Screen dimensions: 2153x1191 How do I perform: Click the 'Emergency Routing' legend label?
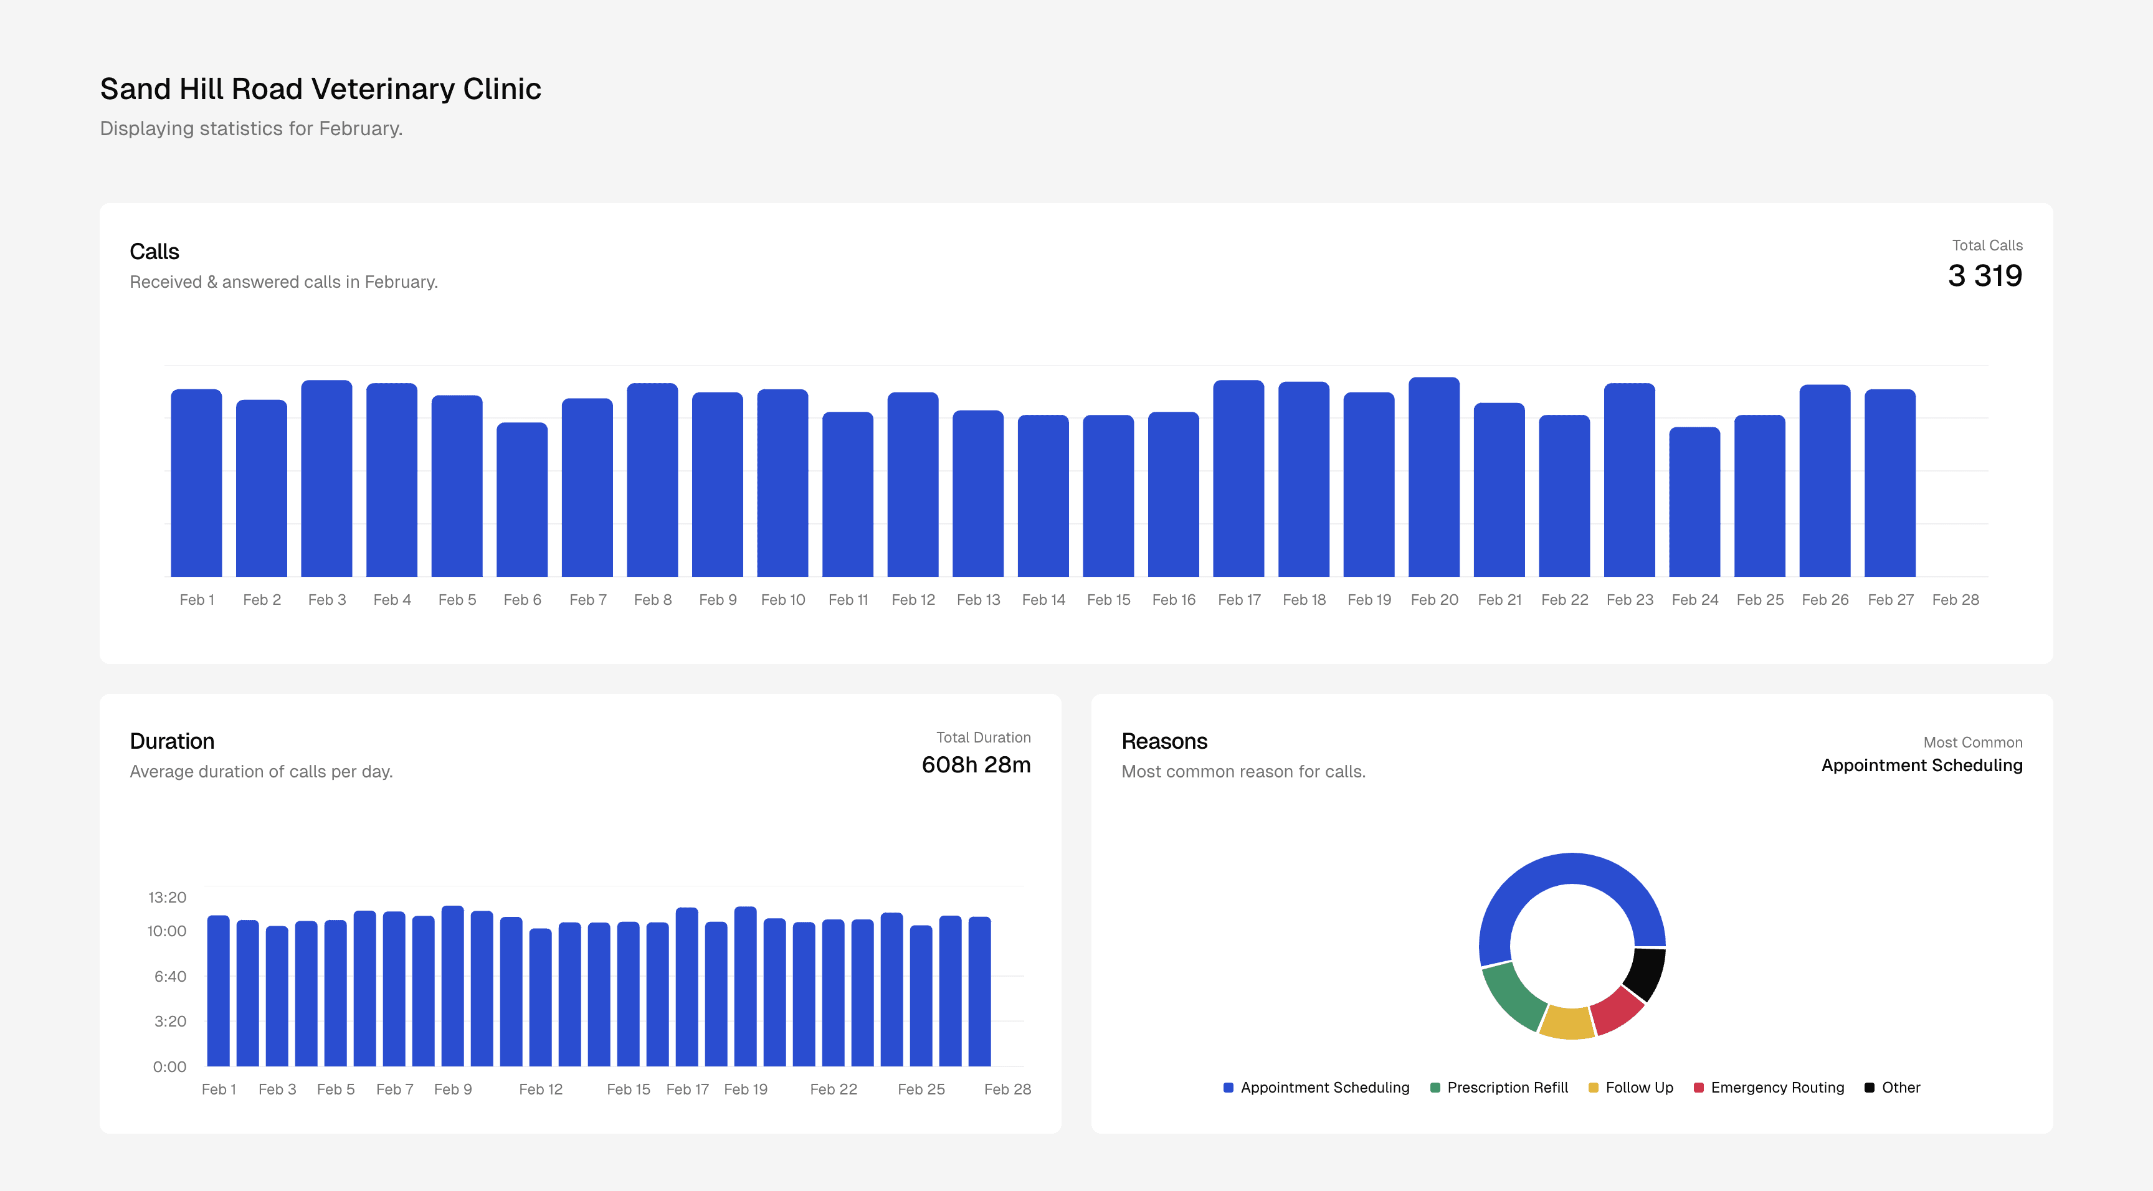pos(1777,1088)
